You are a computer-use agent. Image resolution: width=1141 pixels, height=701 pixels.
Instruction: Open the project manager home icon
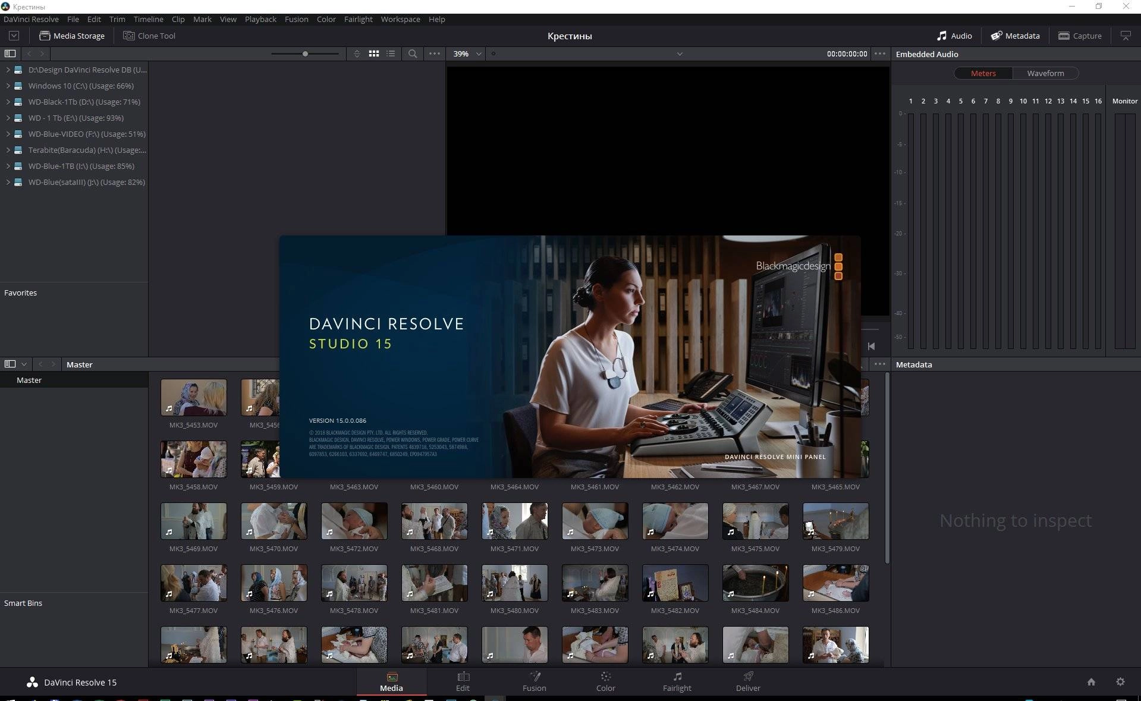pos(1091,682)
